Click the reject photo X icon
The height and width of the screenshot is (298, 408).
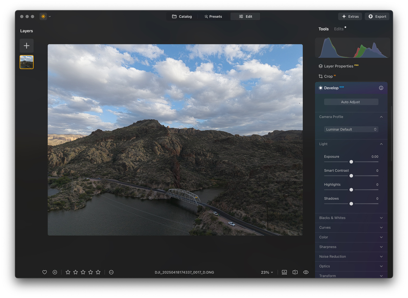tap(55, 272)
